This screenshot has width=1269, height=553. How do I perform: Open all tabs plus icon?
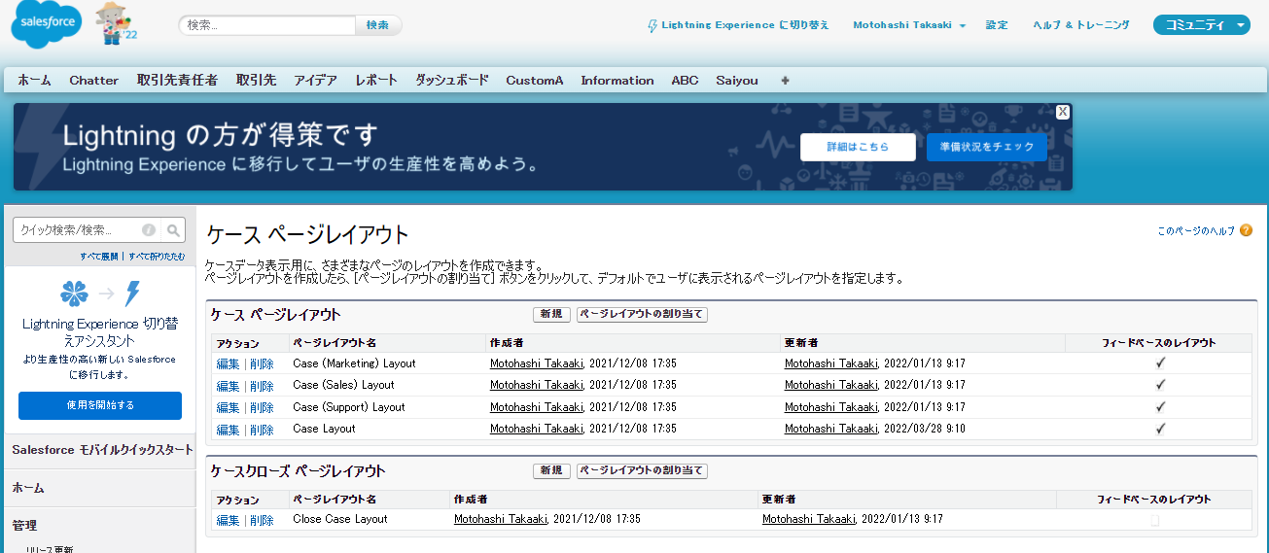785,81
